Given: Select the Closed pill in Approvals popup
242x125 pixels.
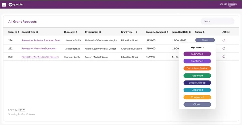Looking at the screenshot, I should point(197,104).
